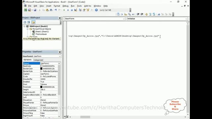The width and height of the screenshot is (212, 119).
Task: Click View Object icon in Project panel
Action: point(28,22)
